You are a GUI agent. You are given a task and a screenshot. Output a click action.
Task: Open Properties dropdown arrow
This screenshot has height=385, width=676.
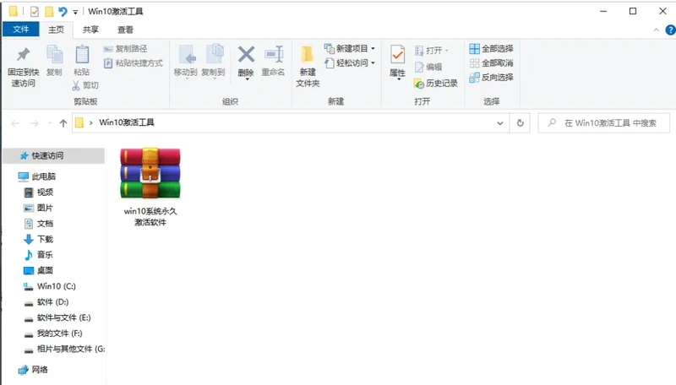pyautogui.click(x=398, y=79)
